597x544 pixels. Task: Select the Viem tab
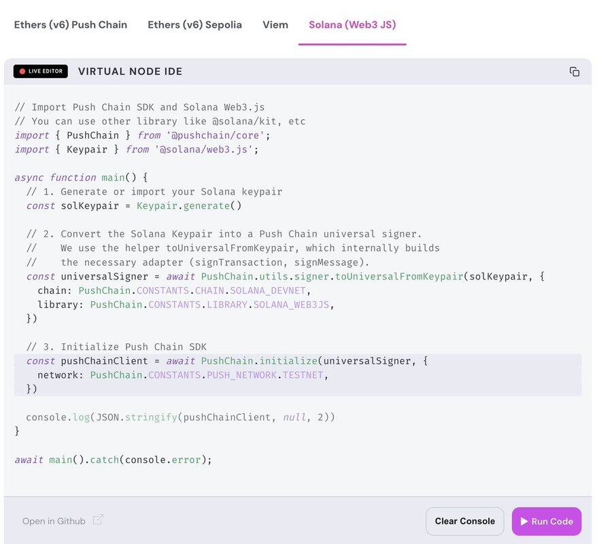tap(275, 24)
